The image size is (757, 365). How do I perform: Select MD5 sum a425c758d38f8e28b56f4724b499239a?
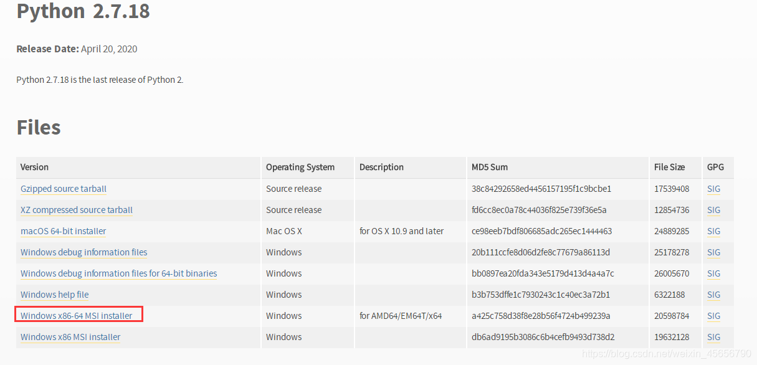pos(541,316)
